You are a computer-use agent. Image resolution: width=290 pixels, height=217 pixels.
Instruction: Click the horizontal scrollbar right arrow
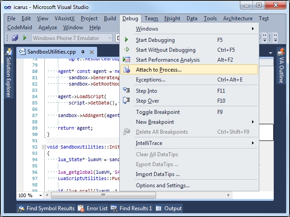pos(228,195)
